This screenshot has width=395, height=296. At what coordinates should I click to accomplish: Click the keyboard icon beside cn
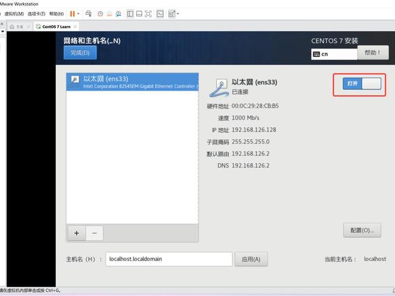click(316, 54)
